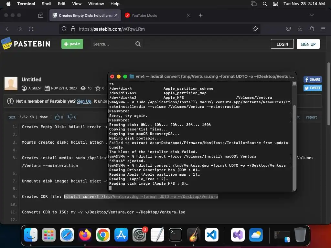Open Control Center in menu bar
Viewport: 331px width, 248px height.
[x=275, y=4]
